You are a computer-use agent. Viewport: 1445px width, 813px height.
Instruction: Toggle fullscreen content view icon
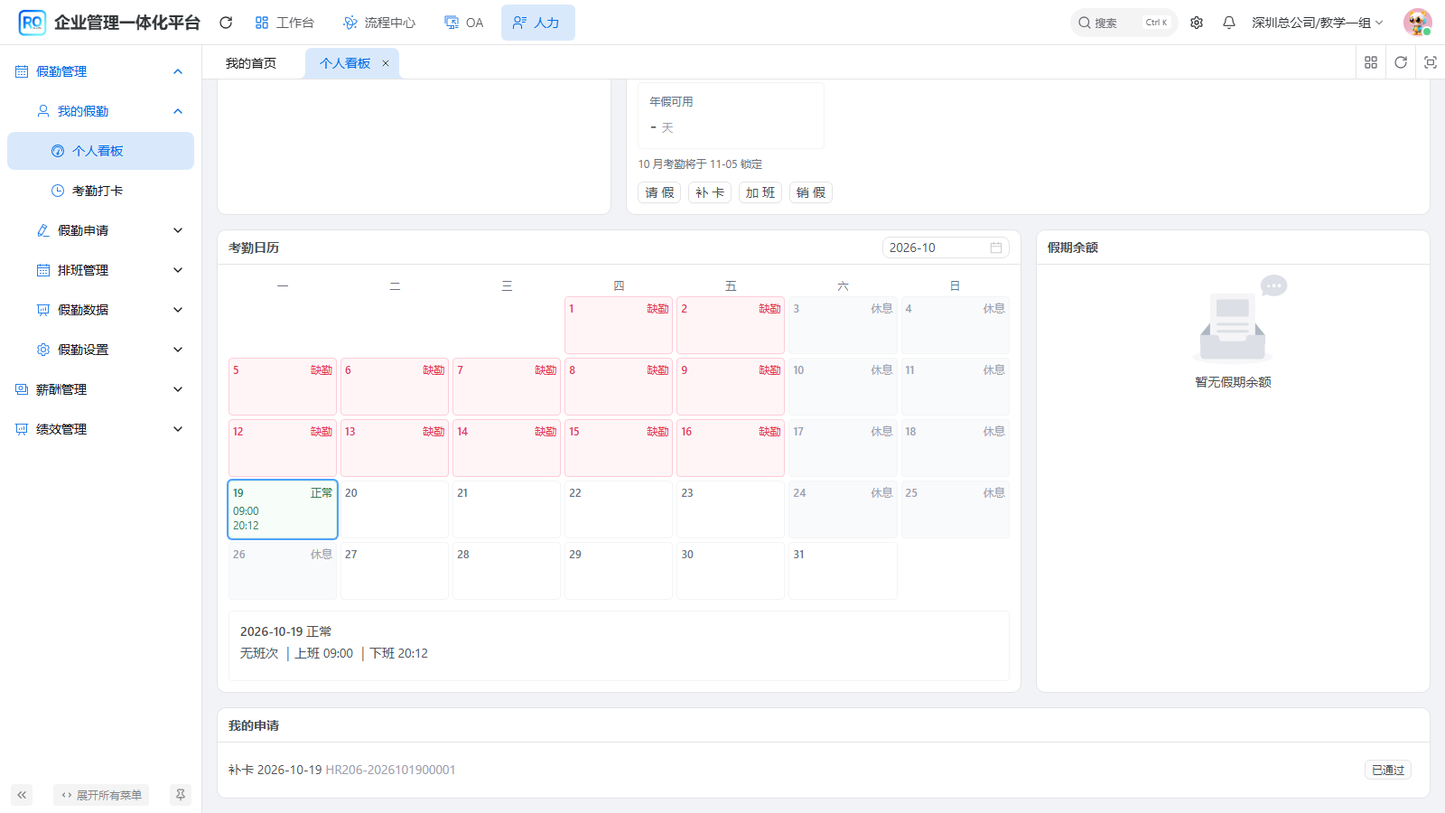tap(1431, 62)
